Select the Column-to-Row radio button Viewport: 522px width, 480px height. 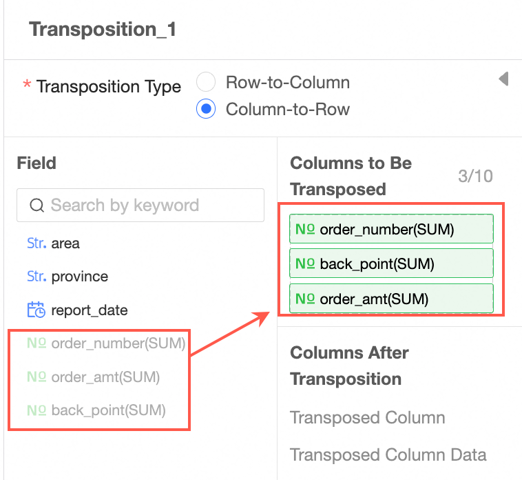click(x=207, y=110)
